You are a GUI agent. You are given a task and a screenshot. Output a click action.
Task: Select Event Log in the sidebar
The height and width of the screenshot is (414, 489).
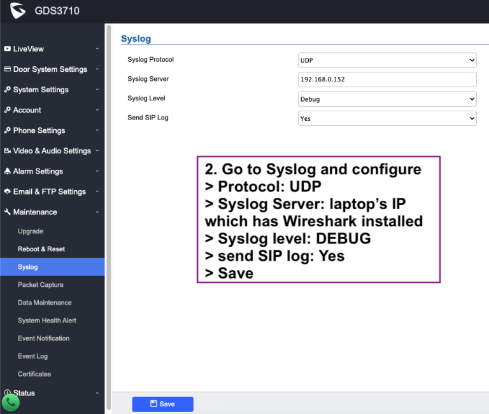click(x=32, y=356)
